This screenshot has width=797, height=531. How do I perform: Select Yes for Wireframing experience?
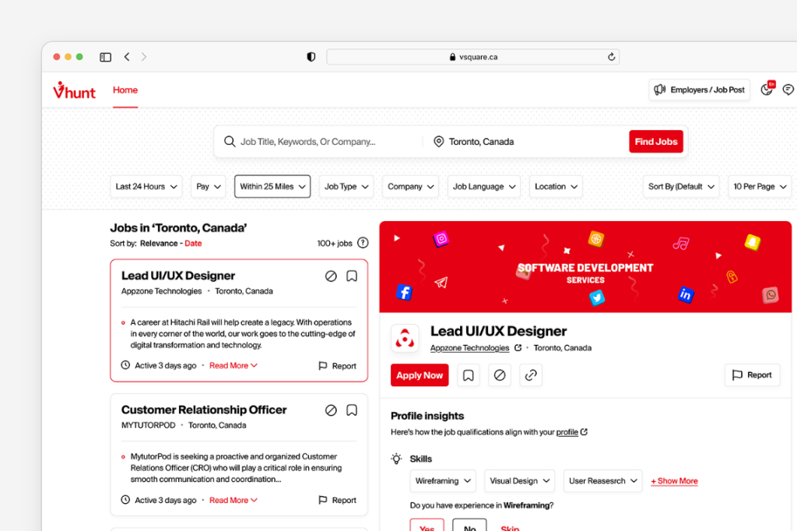(x=427, y=526)
